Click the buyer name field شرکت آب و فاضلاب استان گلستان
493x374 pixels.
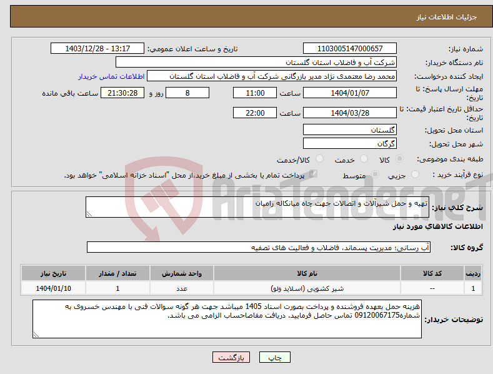point(256,63)
